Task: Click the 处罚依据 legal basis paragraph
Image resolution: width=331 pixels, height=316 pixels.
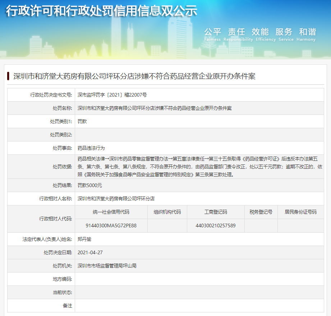Action: (x=200, y=167)
